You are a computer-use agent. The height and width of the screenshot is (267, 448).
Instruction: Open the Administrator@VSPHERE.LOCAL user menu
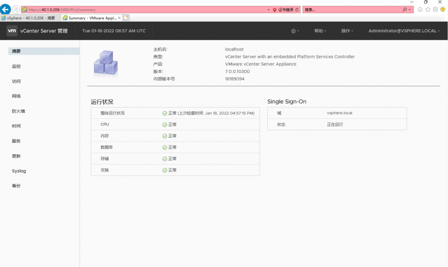[x=404, y=31]
